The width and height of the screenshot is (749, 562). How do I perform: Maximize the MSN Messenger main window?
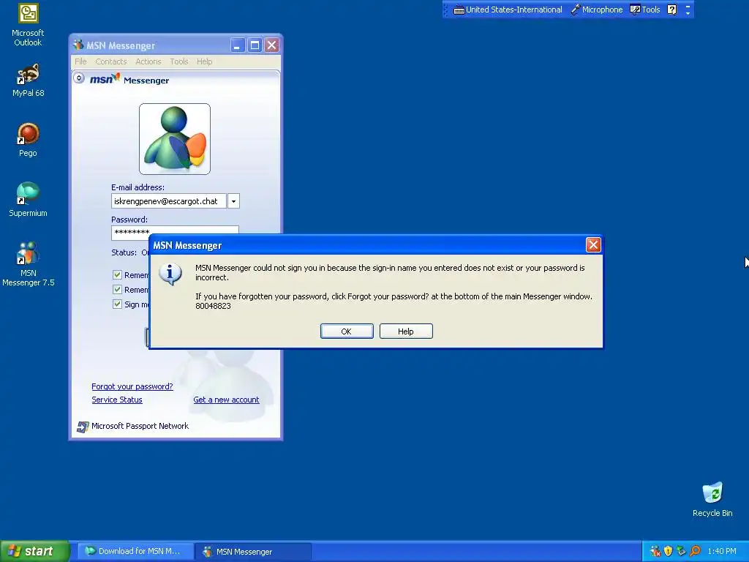(x=255, y=45)
